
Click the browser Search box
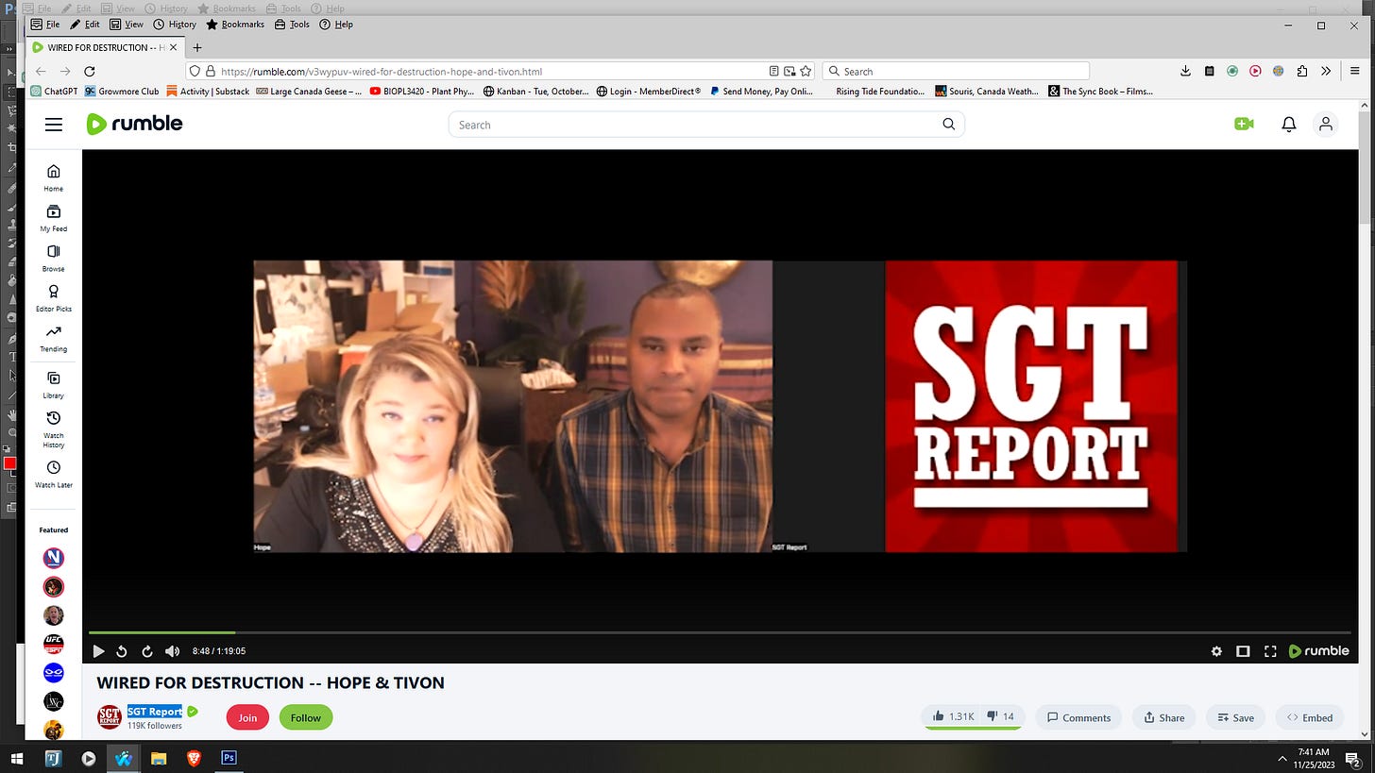point(956,71)
